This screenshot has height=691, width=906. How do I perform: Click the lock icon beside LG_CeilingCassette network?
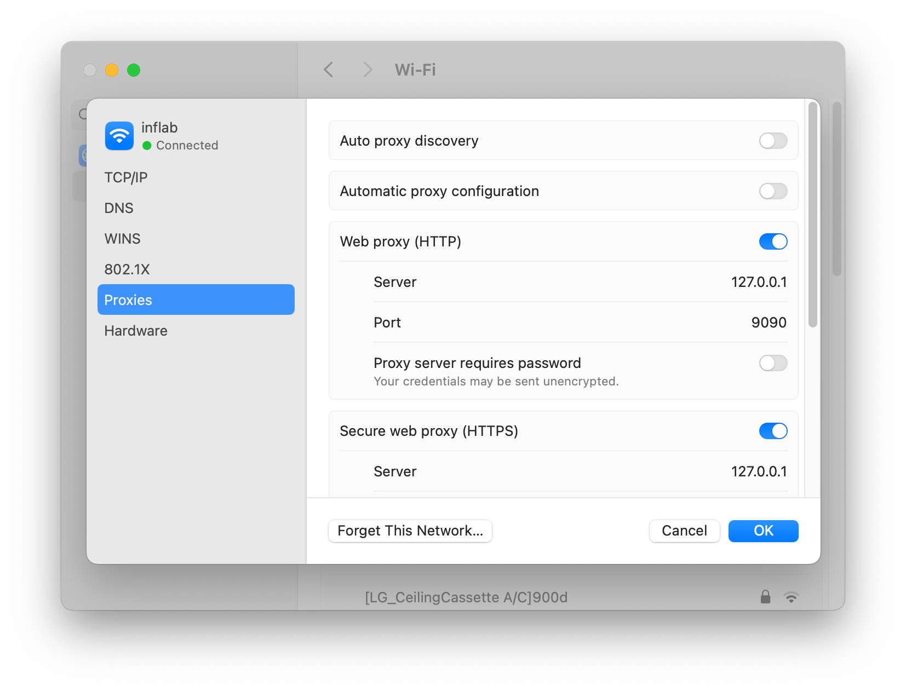point(765,597)
